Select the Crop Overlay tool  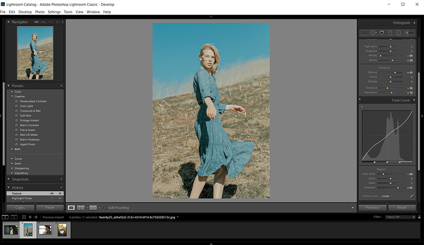(x=364, y=33)
